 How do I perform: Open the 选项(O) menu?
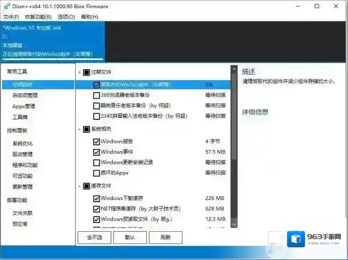(x=66, y=17)
